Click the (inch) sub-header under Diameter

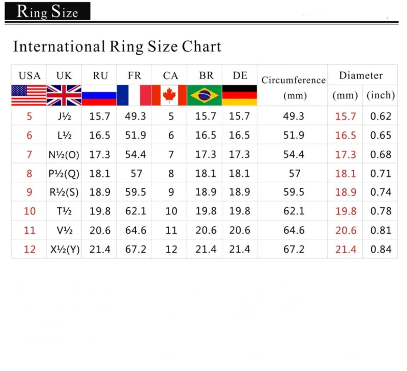coord(380,95)
